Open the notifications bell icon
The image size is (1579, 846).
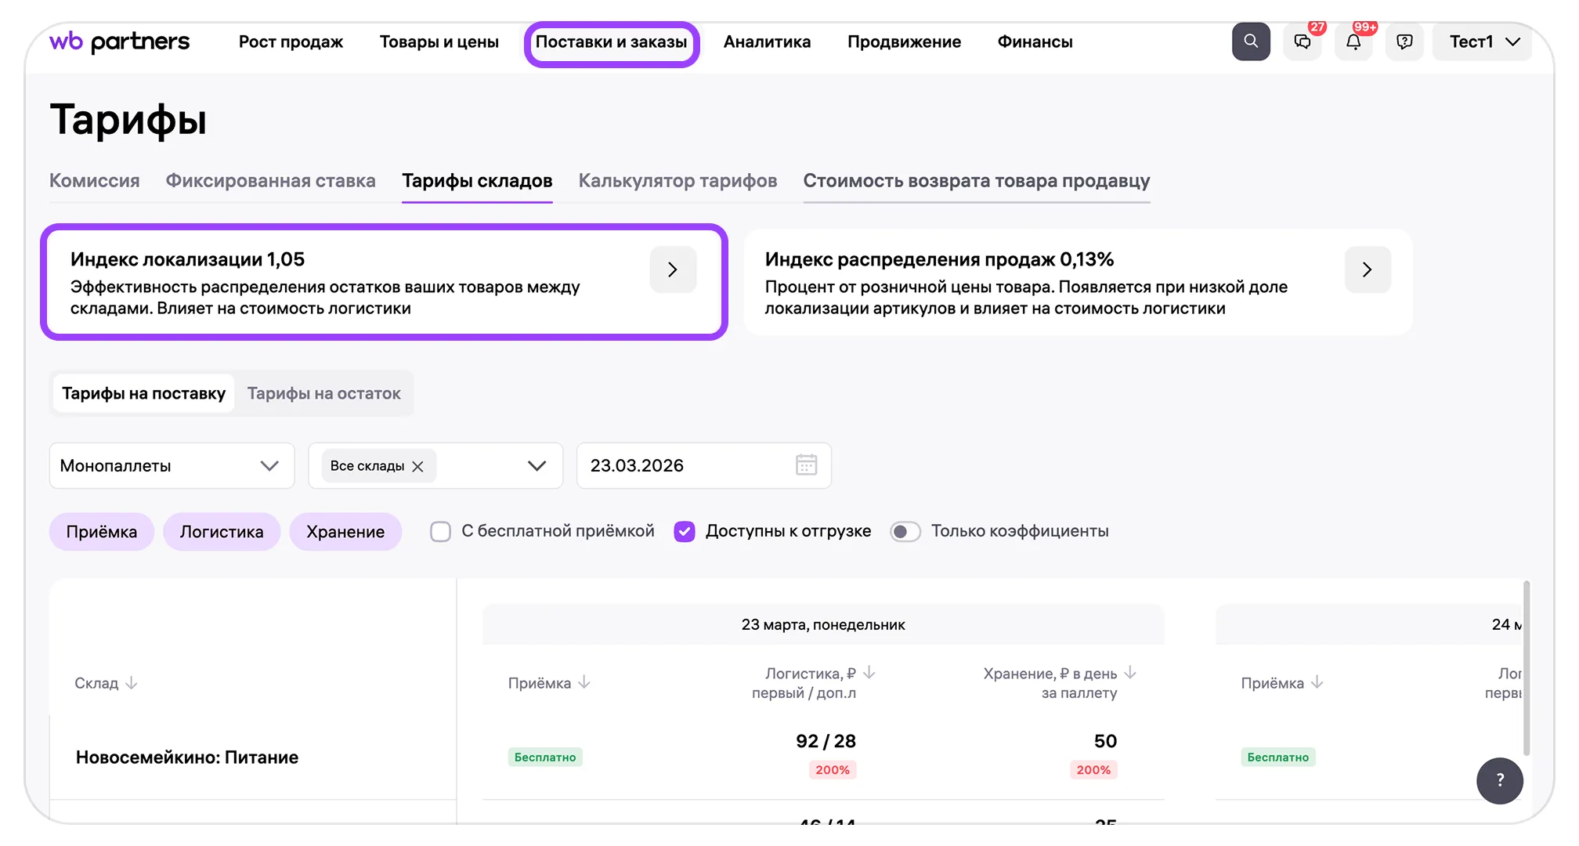coord(1353,42)
